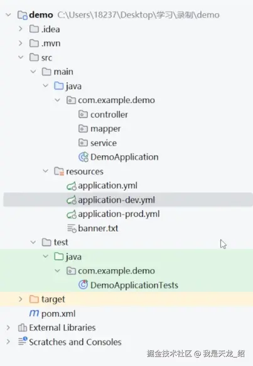Expand the .idea folder

point(21,29)
